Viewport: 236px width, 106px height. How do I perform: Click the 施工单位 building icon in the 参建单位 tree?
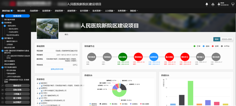(40, 93)
